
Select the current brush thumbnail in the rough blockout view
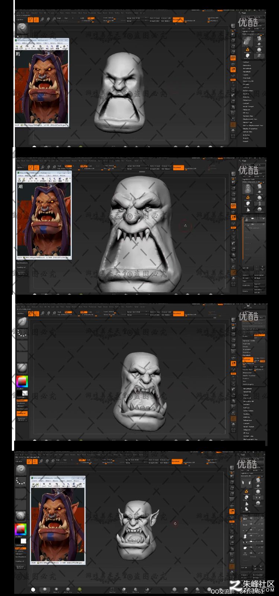coord(22,28)
